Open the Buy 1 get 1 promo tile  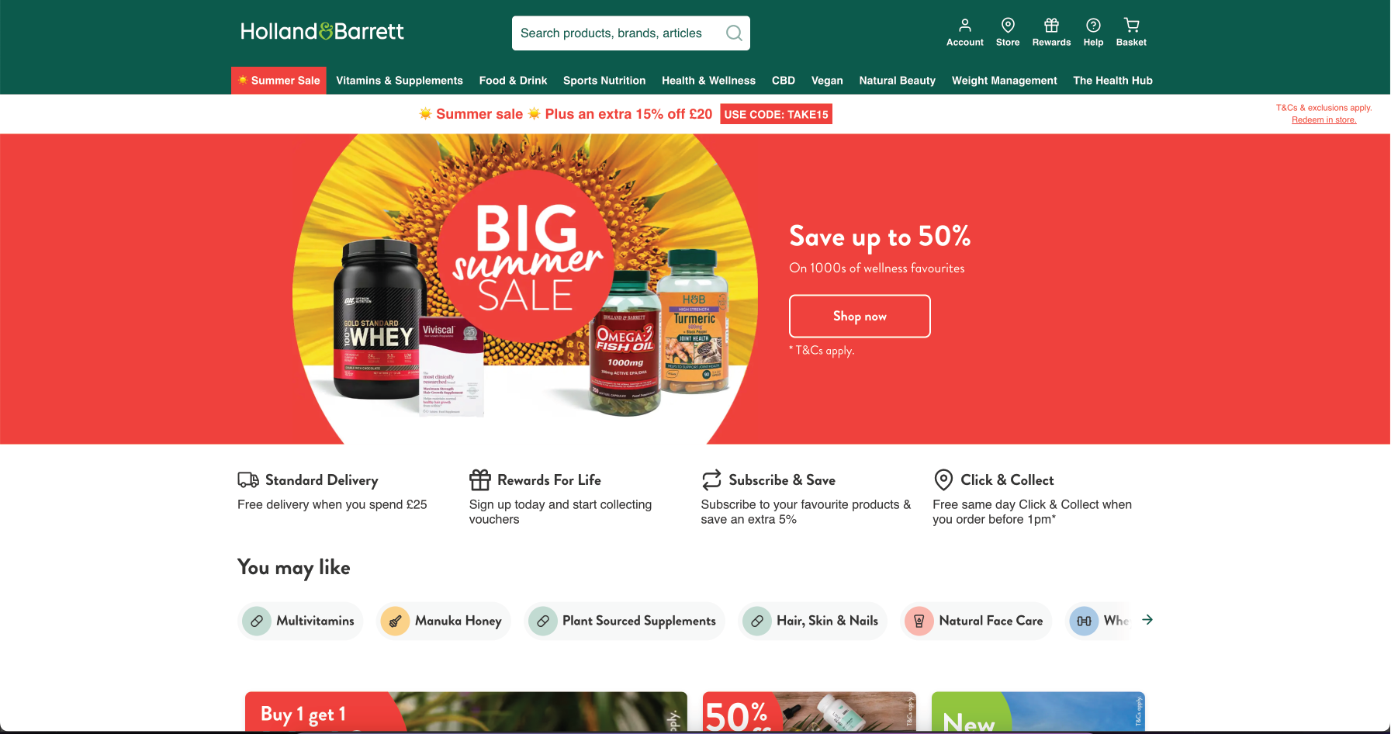coord(465,711)
